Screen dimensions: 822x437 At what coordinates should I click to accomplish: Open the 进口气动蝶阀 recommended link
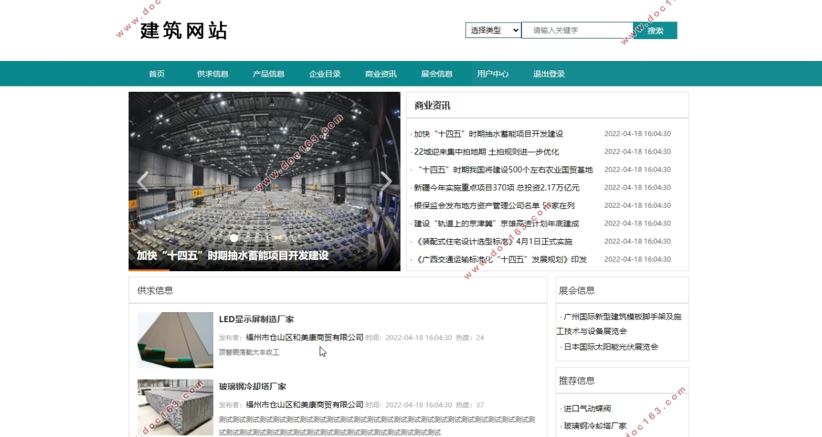(586, 407)
